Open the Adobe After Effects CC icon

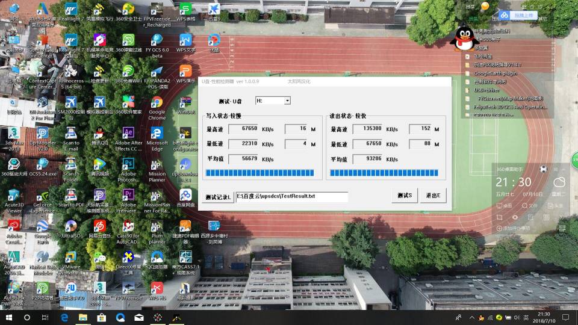(128, 139)
